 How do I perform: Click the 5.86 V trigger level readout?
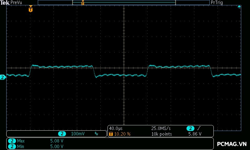pos(195,134)
